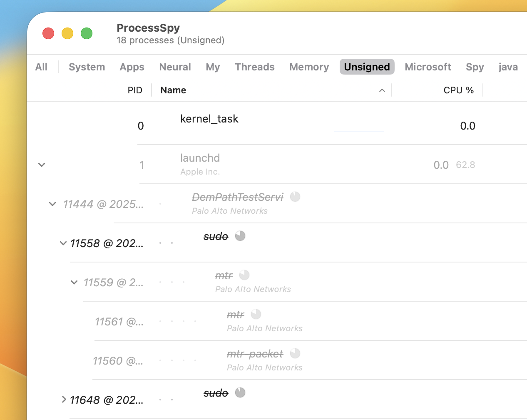Toggle the Threads filter on
The width and height of the screenshot is (527, 420).
(x=255, y=67)
